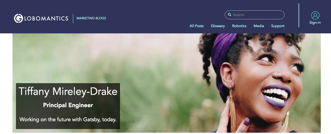
Task: Click the Gatsby tagline text
Action: pos(68,119)
